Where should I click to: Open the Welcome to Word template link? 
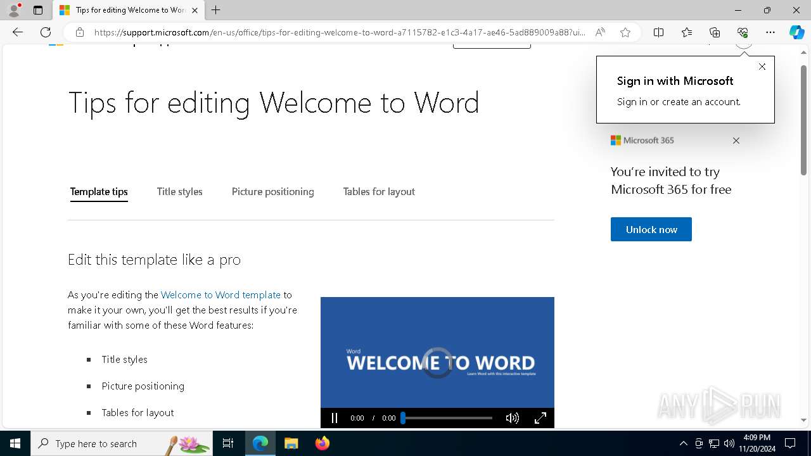coord(220,294)
